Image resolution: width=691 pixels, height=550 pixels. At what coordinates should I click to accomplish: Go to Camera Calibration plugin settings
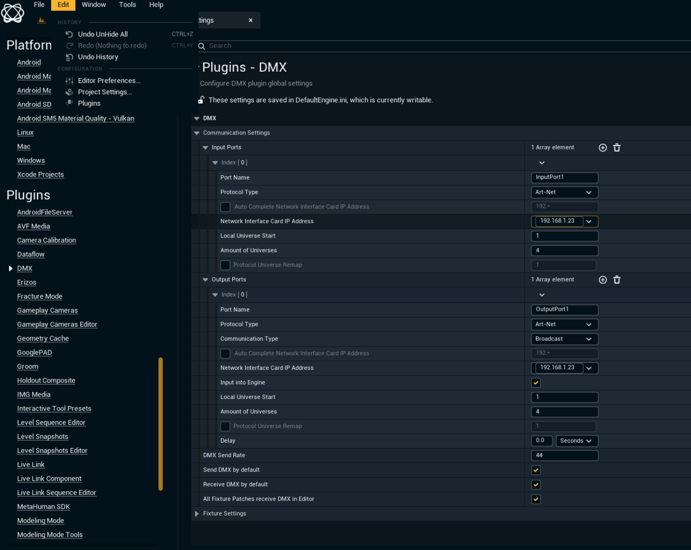click(x=46, y=240)
